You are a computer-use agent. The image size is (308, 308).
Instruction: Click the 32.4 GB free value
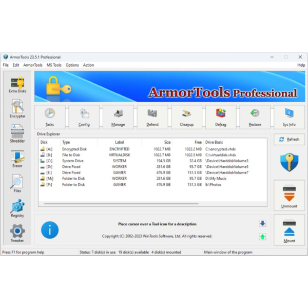(196, 161)
